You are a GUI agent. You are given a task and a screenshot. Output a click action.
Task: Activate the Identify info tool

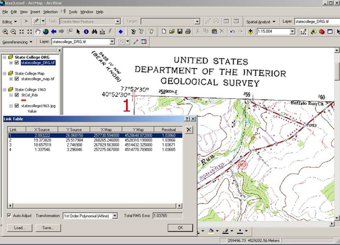coord(86,32)
